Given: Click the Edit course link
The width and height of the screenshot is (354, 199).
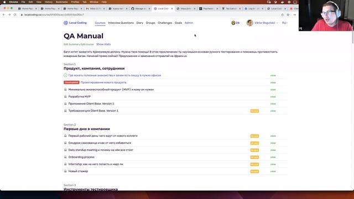Looking at the screenshot, I should point(87,44).
